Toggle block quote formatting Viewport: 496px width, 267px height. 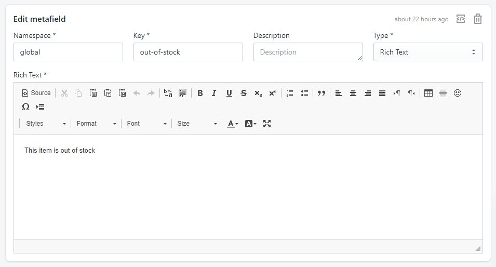click(321, 93)
